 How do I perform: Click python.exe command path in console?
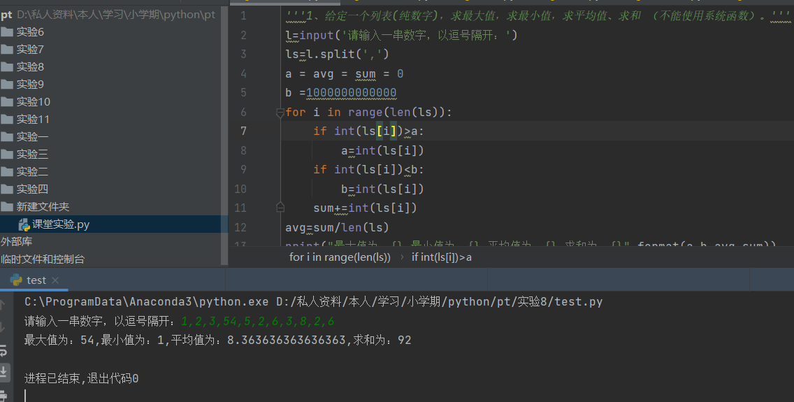click(x=146, y=302)
